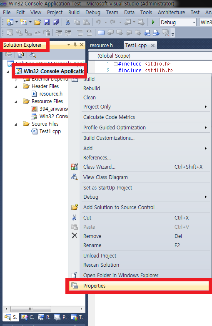Click Rescan Solution menu entry

[145, 265]
